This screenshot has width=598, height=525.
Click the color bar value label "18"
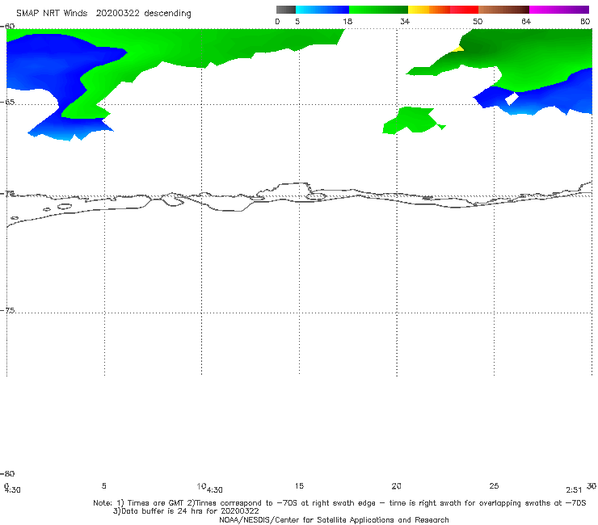coord(347,22)
